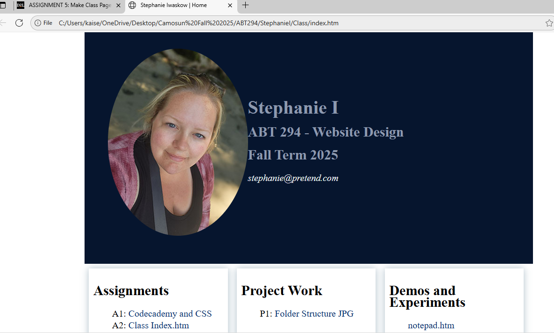Open the Class Index.htm link
Image resolution: width=554 pixels, height=333 pixels.
(158, 325)
